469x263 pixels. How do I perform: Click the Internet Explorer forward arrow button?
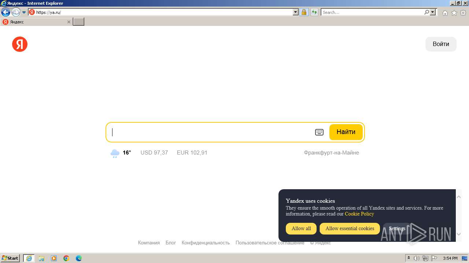(16, 12)
